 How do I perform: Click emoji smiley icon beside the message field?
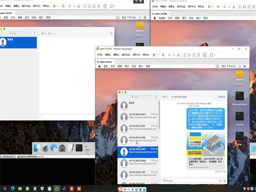(220, 180)
